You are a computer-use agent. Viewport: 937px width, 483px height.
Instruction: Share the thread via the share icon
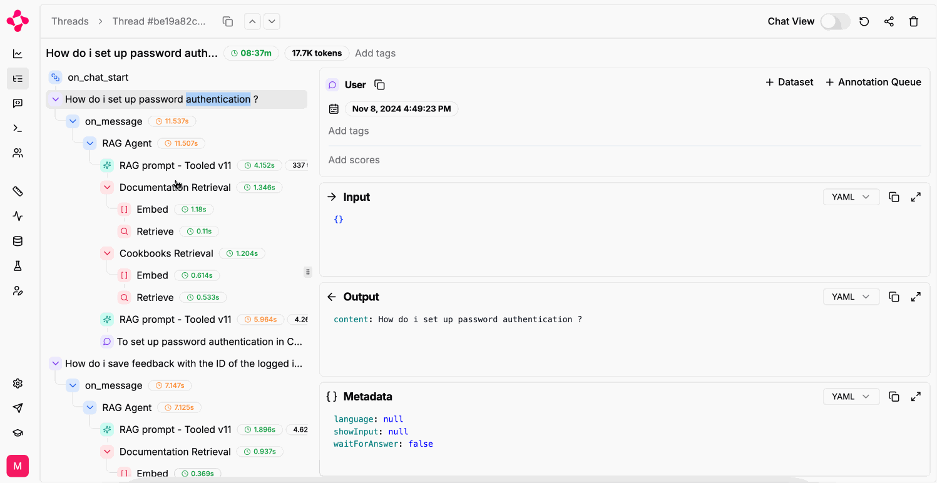coord(889,21)
